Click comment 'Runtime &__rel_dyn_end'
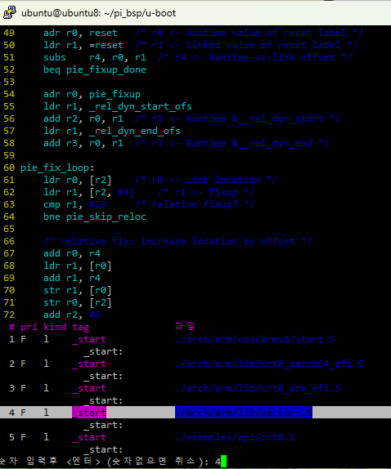Image resolution: width=391 pixels, height=469 pixels. click(249, 143)
